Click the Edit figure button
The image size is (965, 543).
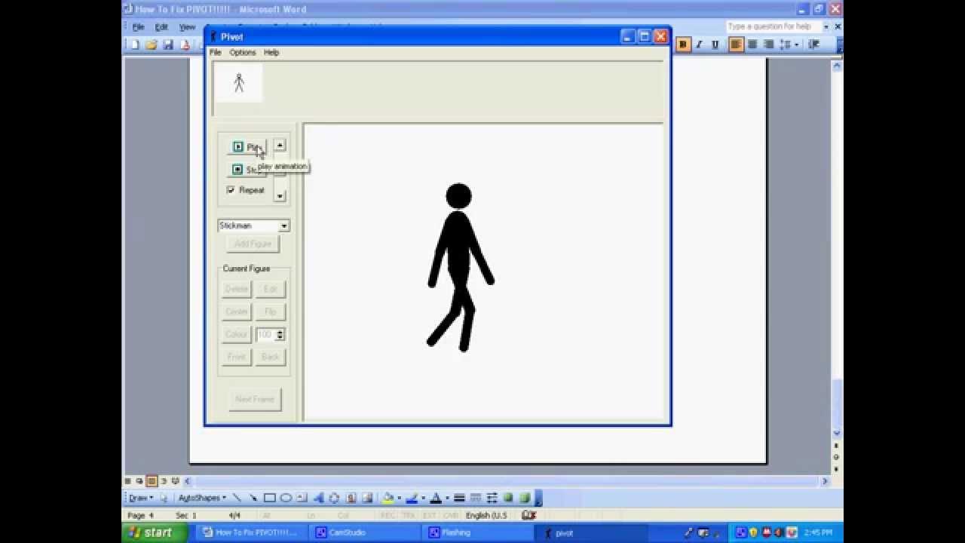click(x=270, y=289)
